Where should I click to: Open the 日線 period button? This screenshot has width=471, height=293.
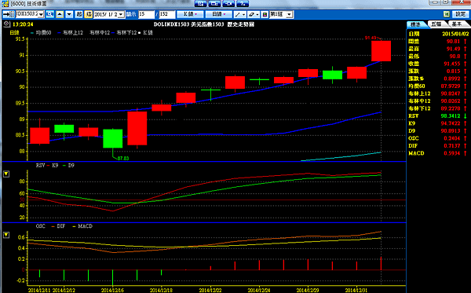(x=218, y=14)
